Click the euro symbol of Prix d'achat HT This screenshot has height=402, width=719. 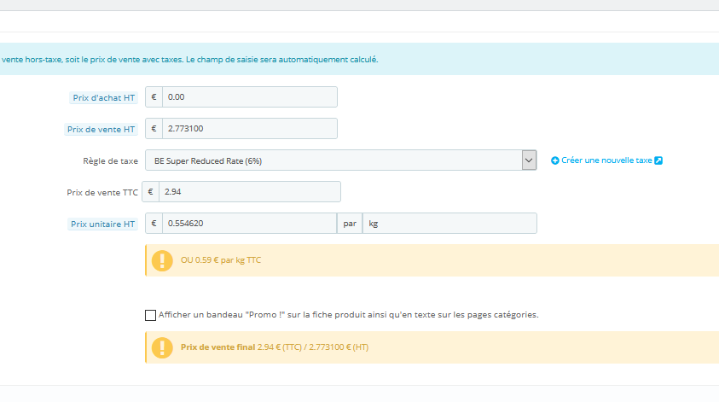[x=154, y=97]
